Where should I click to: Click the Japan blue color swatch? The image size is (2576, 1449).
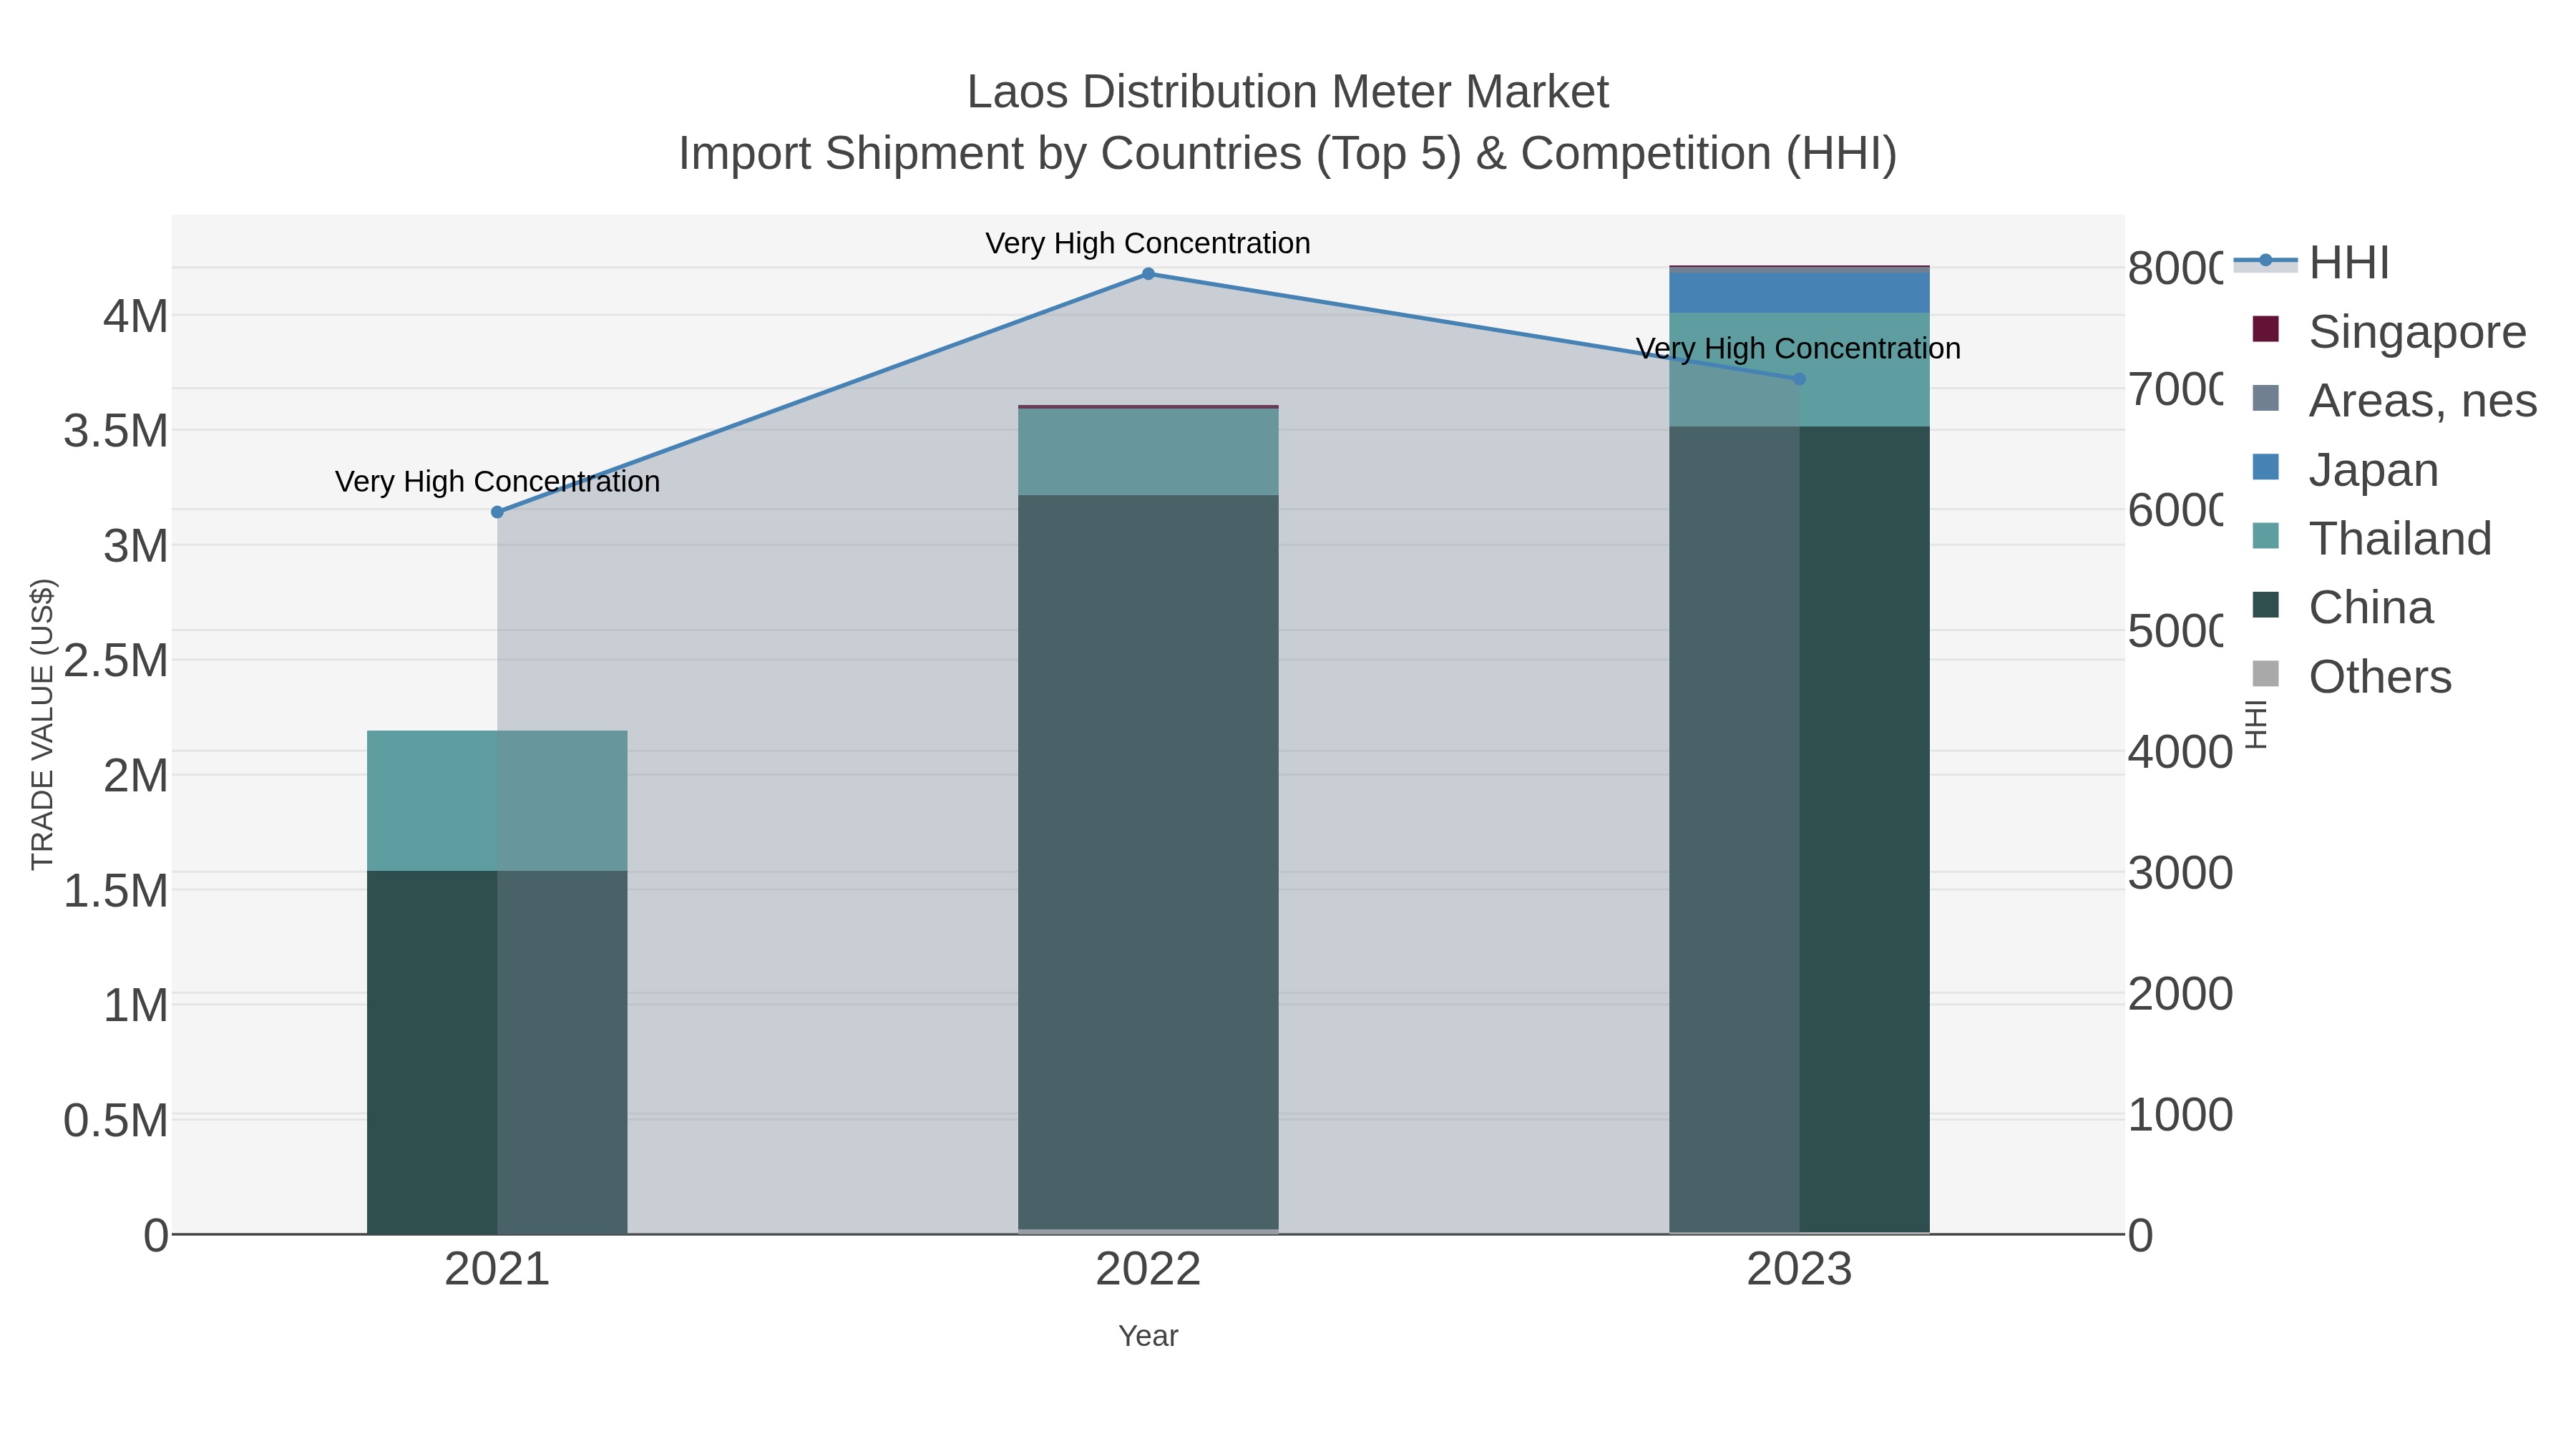(x=2265, y=467)
